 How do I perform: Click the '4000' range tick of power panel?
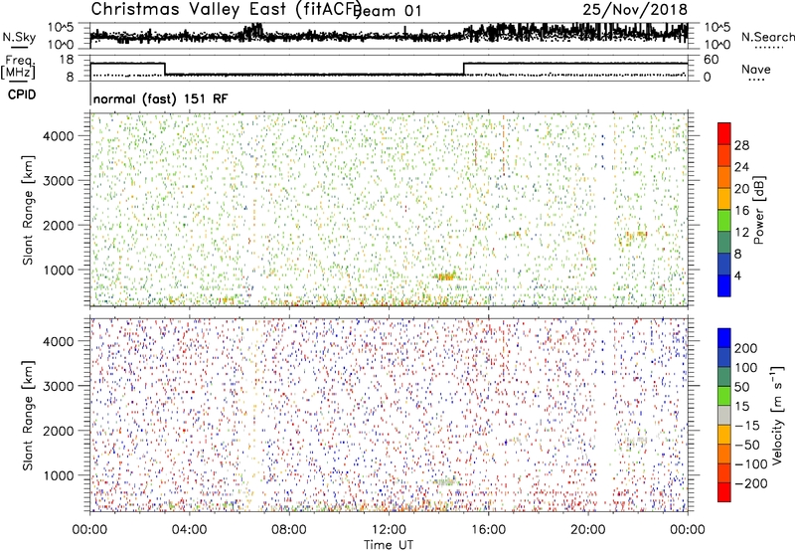pos(59,136)
